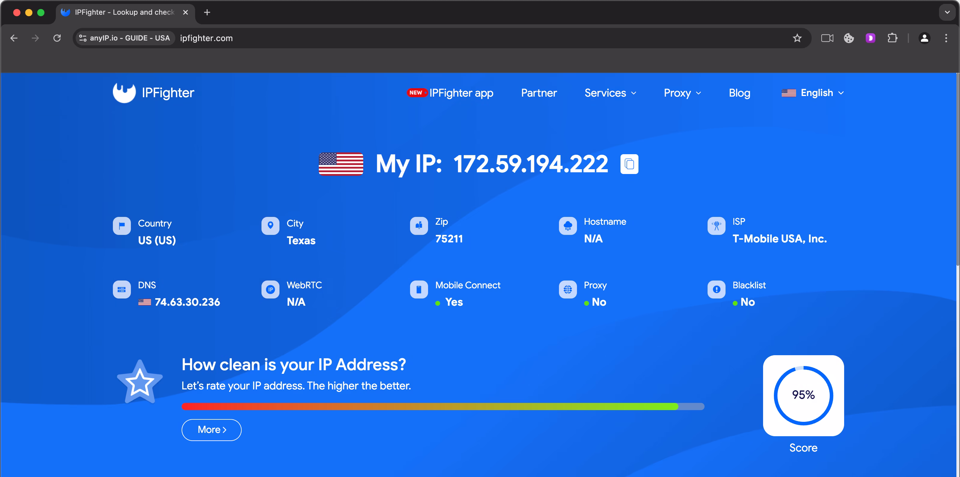Click the IP cleanliness rating bar
Viewport: 960px width, 477px height.
tap(443, 406)
